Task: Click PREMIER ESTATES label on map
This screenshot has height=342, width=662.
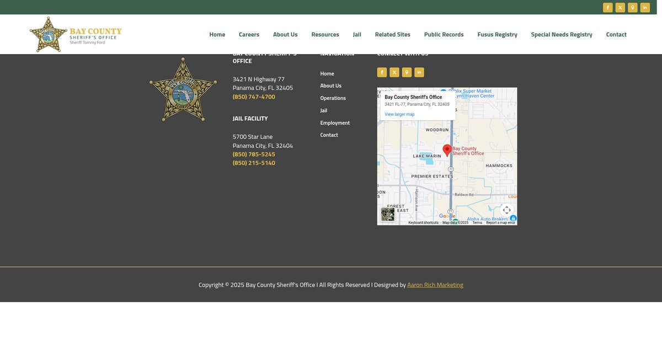Action: [x=432, y=177]
